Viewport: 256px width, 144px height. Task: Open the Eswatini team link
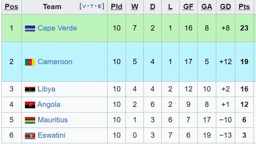coord(51,135)
